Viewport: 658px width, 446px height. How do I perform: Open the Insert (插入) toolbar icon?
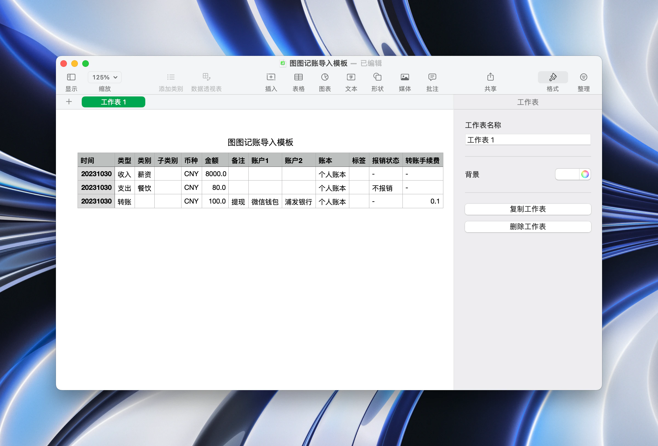tap(271, 77)
